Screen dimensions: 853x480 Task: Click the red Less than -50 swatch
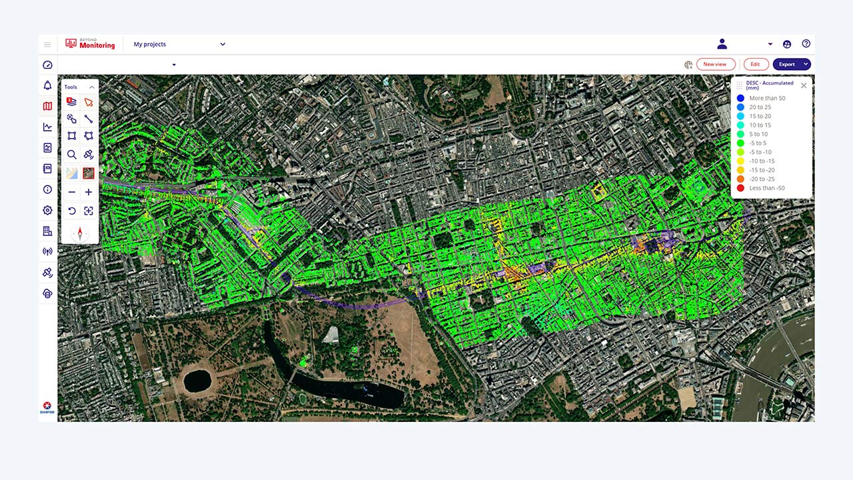pos(740,188)
